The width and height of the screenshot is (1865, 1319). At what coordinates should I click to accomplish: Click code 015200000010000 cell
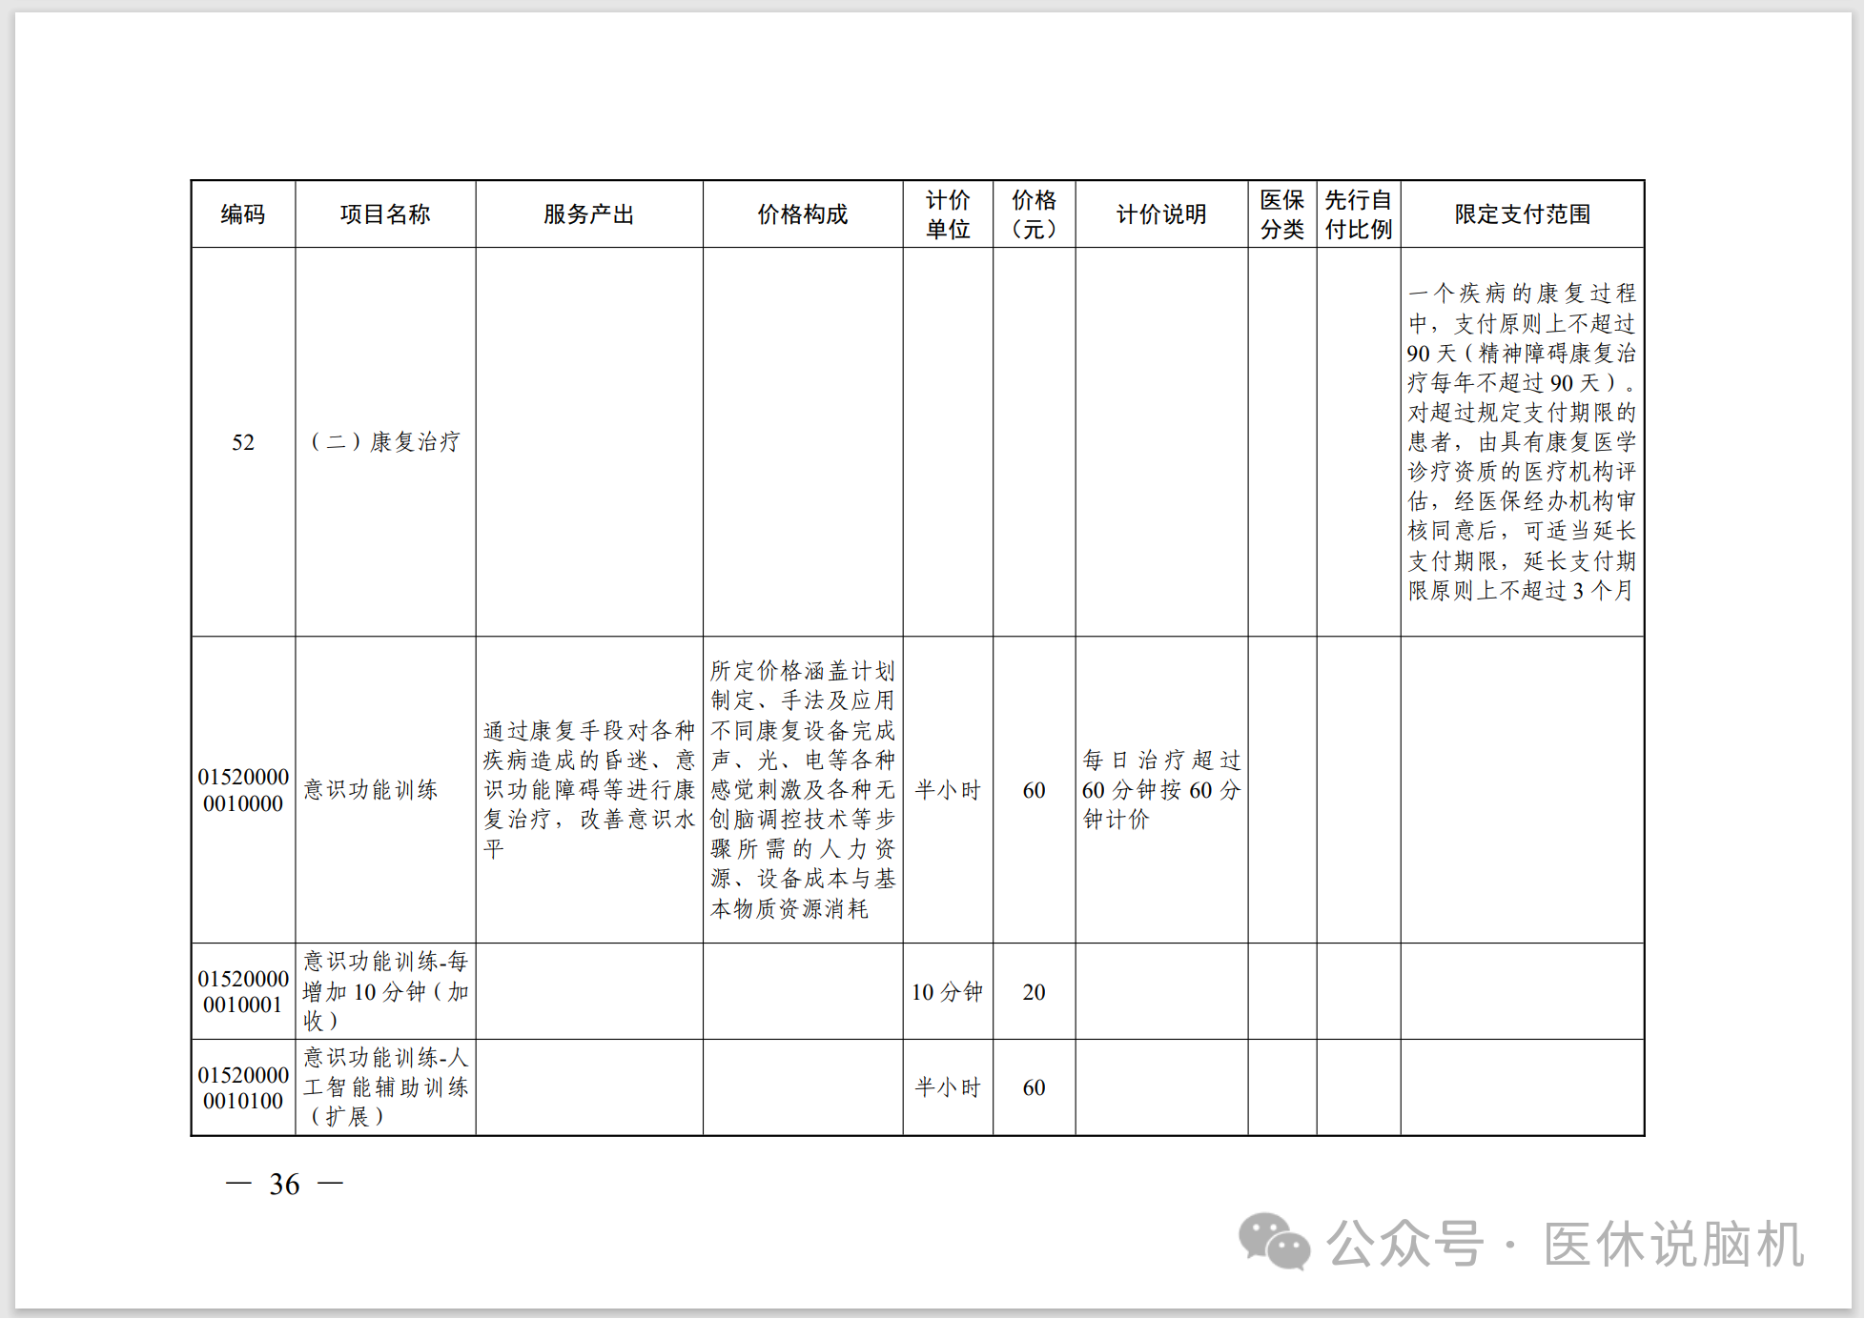click(x=243, y=790)
